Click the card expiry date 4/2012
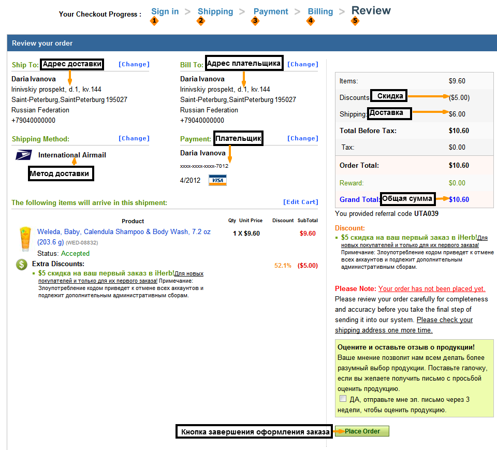The width and height of the screenshot is (497, 450). pos(190,180)
